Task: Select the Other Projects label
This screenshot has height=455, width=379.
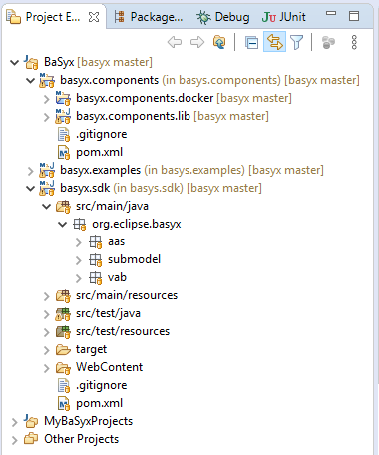Action: (x=82, y=439)
